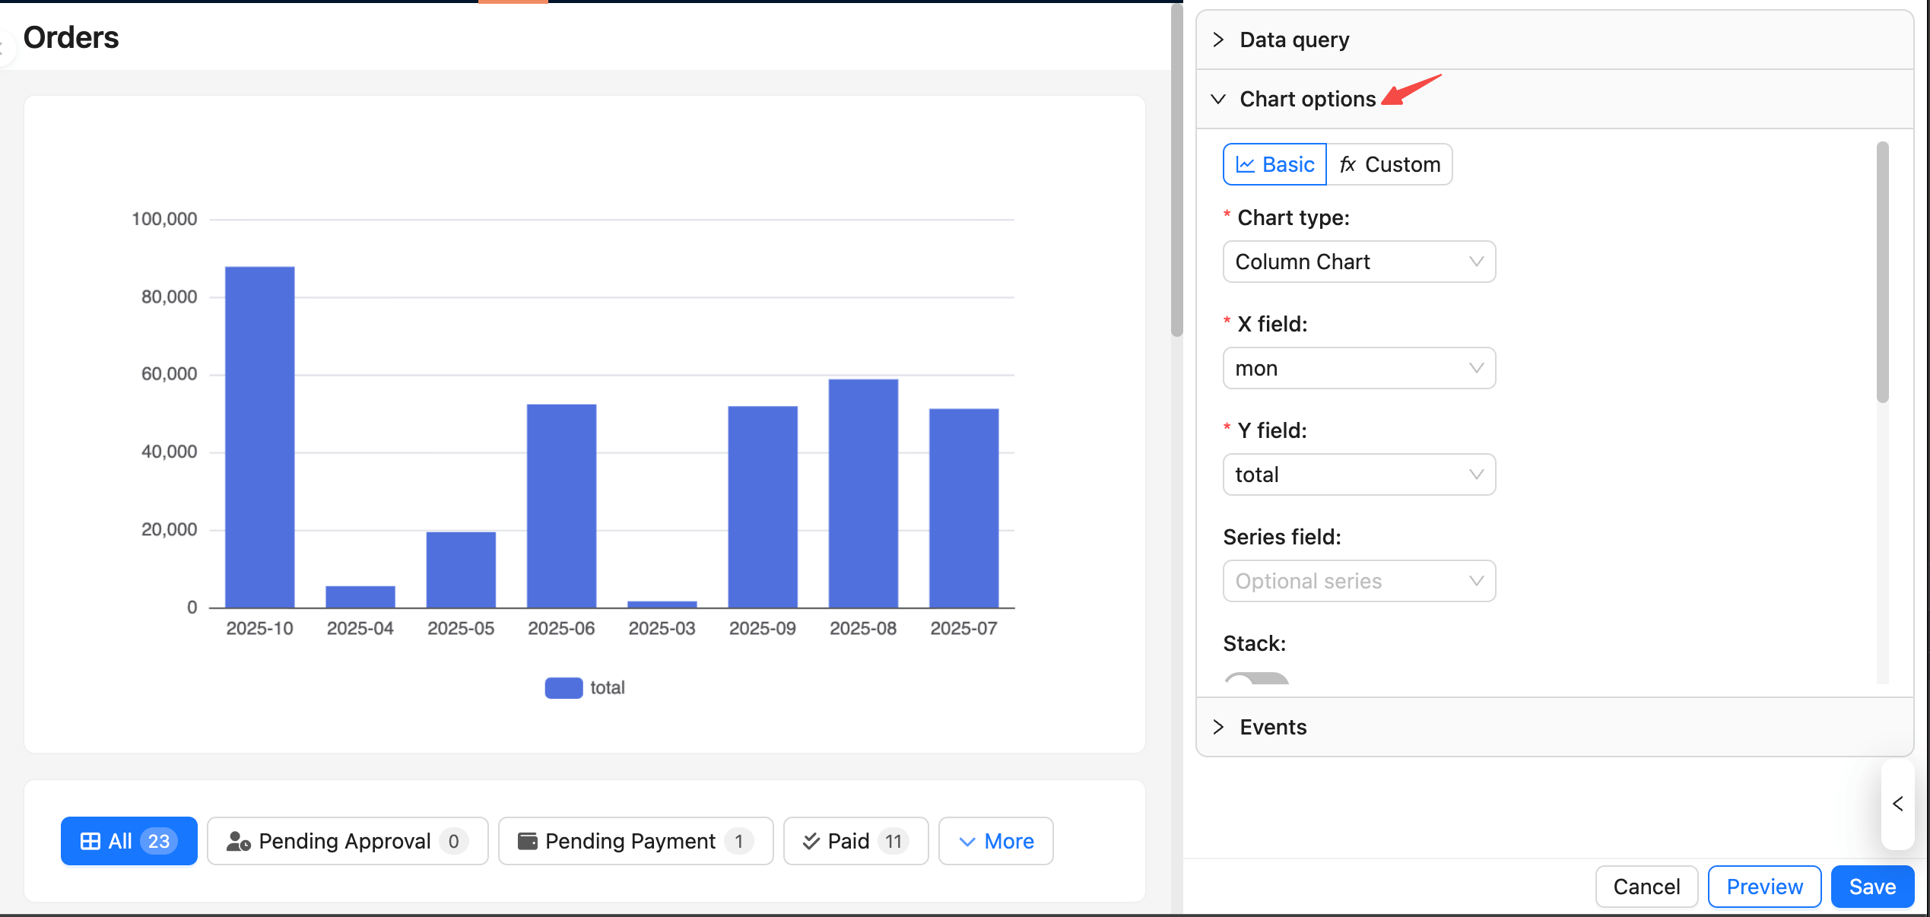Click the collapse panel arrow at right edge
Screen dimensions: 1930x917
(x=1897, y=804)
